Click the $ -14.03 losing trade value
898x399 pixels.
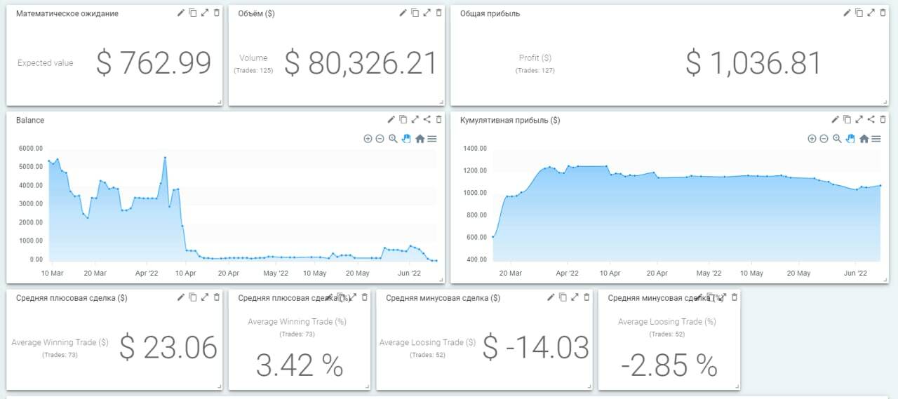coord(536,347)
